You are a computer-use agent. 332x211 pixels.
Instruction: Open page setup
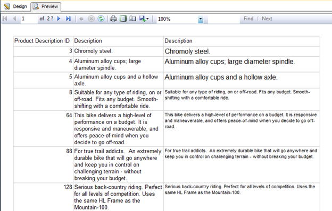coord(133,19)
